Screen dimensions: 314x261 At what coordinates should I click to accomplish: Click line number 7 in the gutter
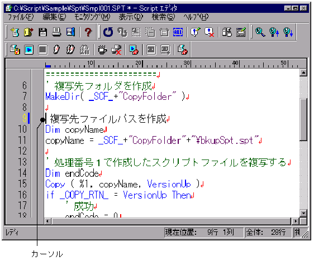pos(25,96)
